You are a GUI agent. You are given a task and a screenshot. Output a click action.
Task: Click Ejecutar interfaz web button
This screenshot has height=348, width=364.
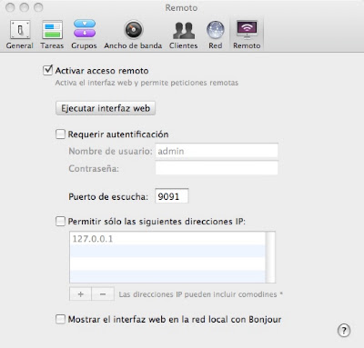106,108
